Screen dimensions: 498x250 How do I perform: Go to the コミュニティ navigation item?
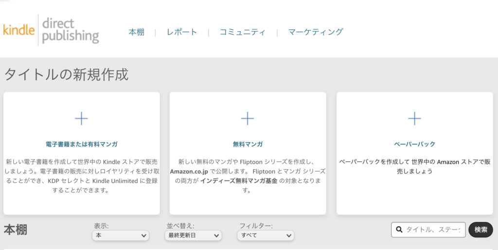pos(242,32)
